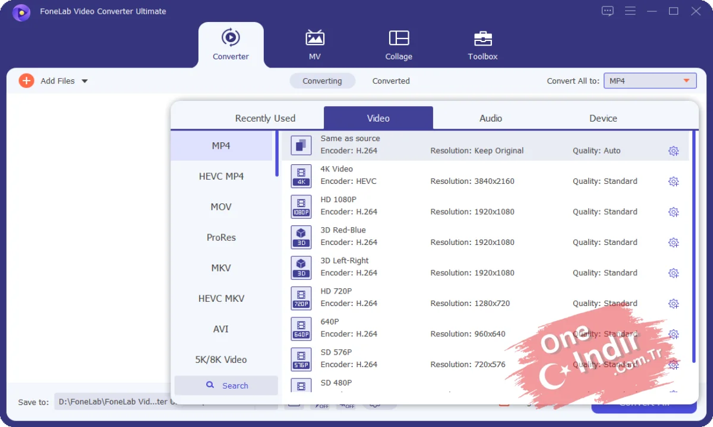Switch to the MV tab
713x427 pixels.
pos(315,45)
